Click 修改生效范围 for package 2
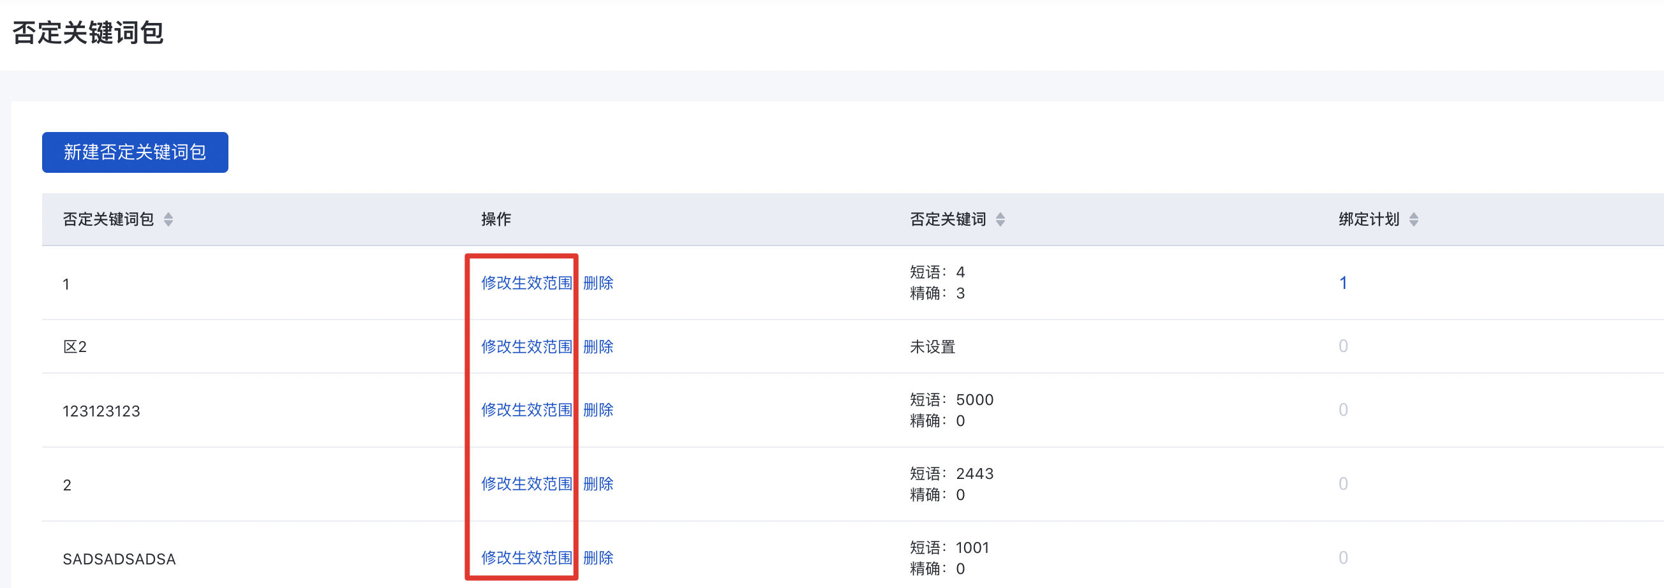Image resolution: width=1664 pixels, height=588 pixels. (x=526, y=484)
